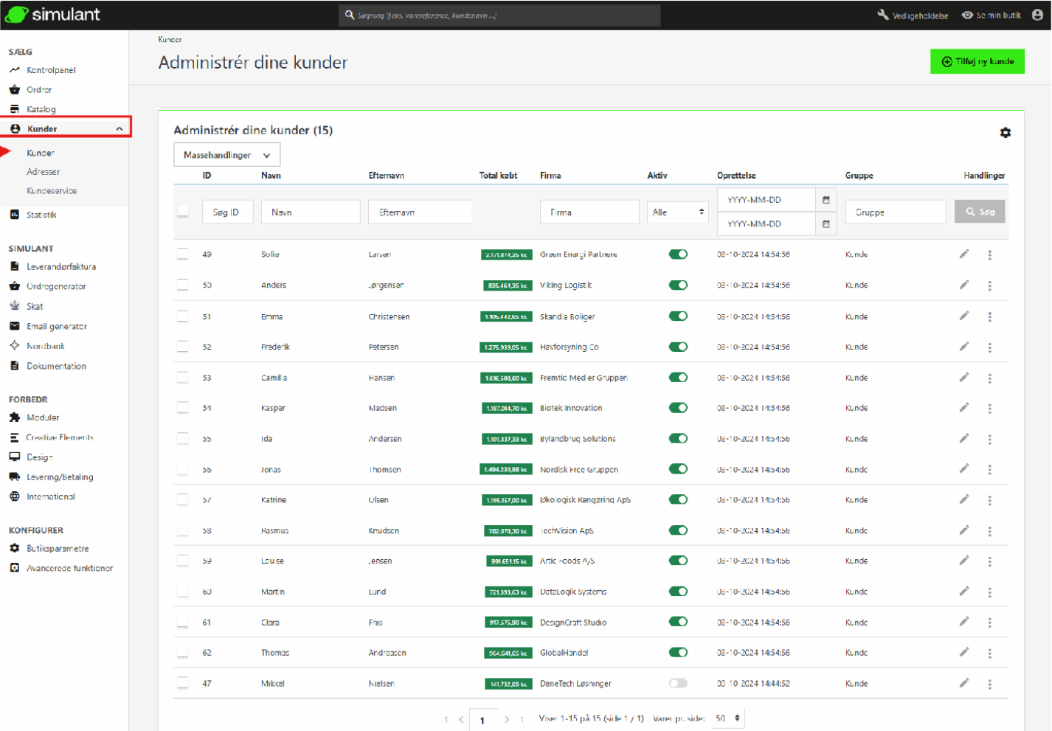This screenshot has width=1052, height=731.
Task: Open the Massehandlinger dropdown
Action: 226,155
